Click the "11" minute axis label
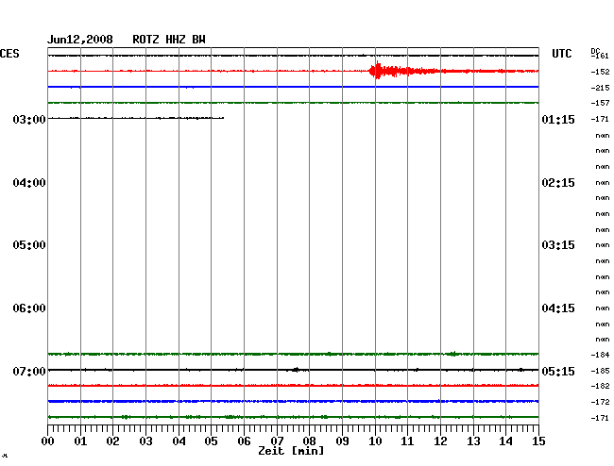 [x=408, y=441]
